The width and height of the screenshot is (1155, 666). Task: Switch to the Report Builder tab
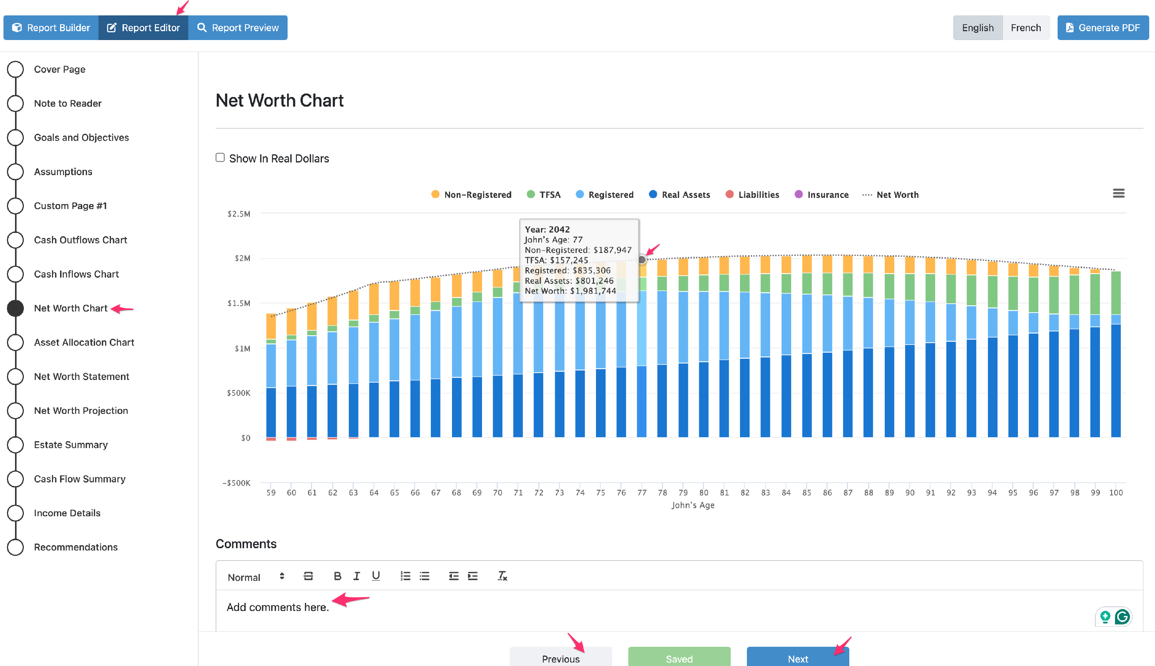click(51, 28)
